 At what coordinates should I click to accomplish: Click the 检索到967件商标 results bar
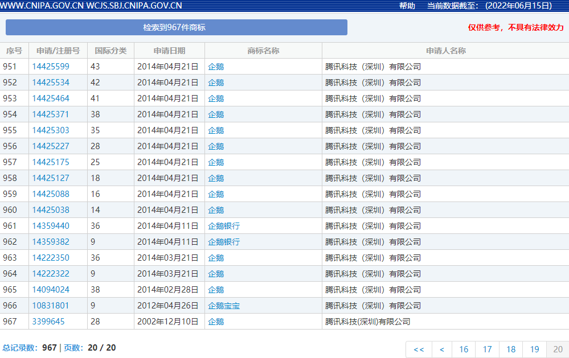coord(176,27)
